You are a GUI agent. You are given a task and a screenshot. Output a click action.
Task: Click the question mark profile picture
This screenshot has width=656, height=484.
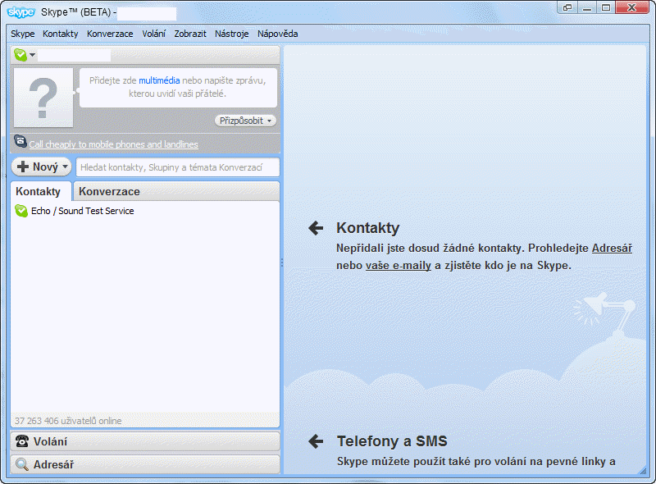[x=43, y=98]
